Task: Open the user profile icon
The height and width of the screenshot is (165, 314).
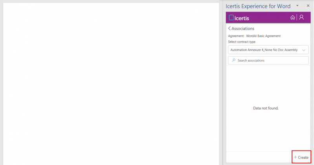Action: (301, 17)
